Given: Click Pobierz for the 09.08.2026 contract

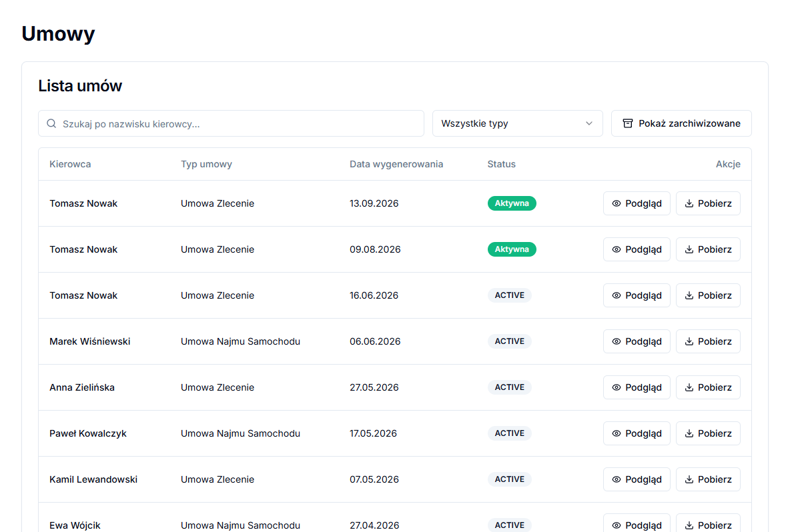Looking at the screenshot, I should pyautogui.click(x=708, y=249).
